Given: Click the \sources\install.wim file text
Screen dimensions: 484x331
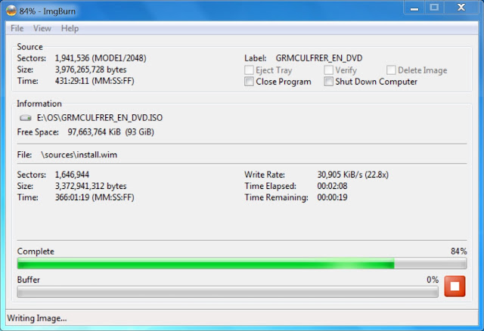Looking at the screenshot, I should click(79, 155).
